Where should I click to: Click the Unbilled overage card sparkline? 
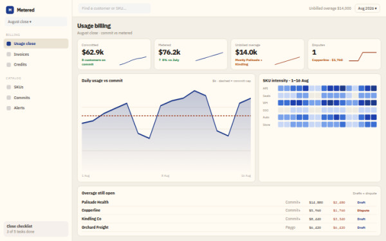(288, 61)
